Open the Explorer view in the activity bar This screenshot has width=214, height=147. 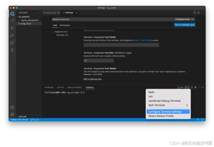pyautogui.click(x=12, y=13)
